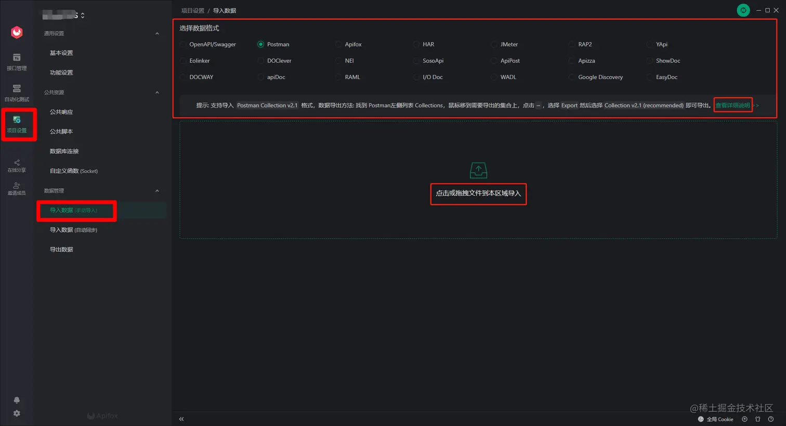Select DOClever format radio
Viewport: 786px width, 426px height.
click(x=261, y=61)
